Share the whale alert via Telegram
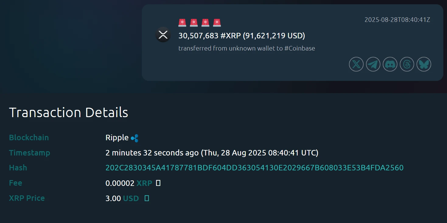Viewport: 447px width, 223px height. click(373, 64)
